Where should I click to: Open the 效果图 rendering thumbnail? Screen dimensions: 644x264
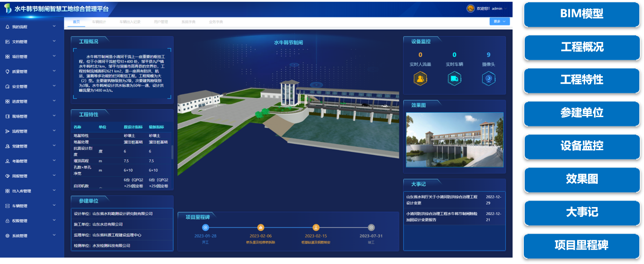pyautogui.click(x=454, y=140)
